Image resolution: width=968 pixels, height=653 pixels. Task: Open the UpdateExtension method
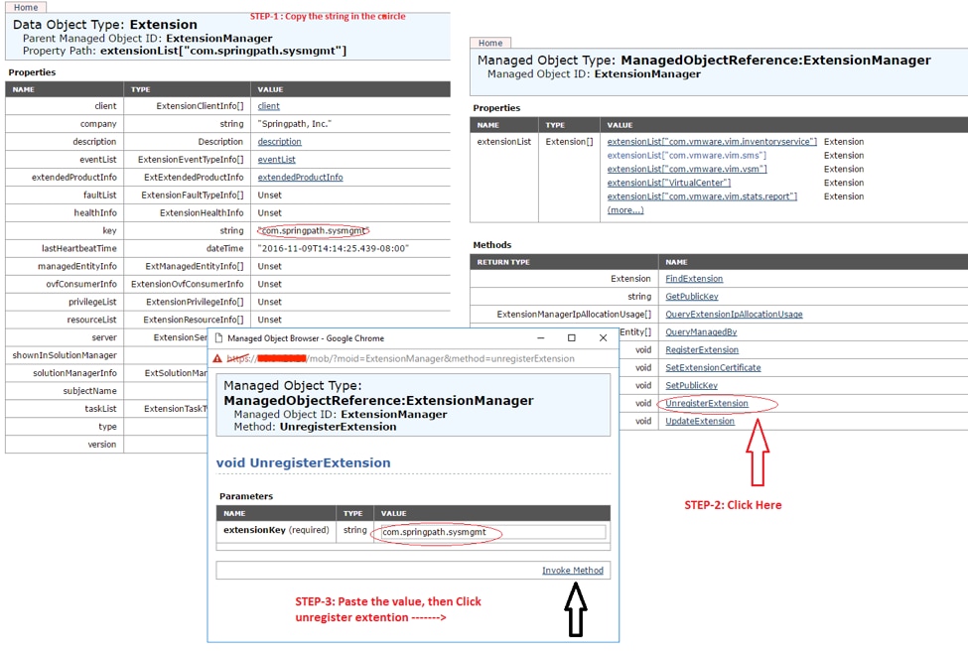coord(700,421)
